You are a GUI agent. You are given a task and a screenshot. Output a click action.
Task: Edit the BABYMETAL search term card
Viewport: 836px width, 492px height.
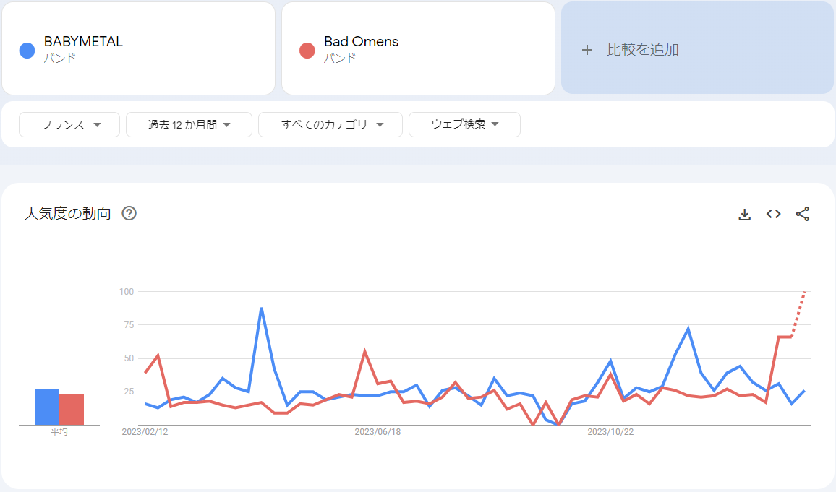[139, 48]
